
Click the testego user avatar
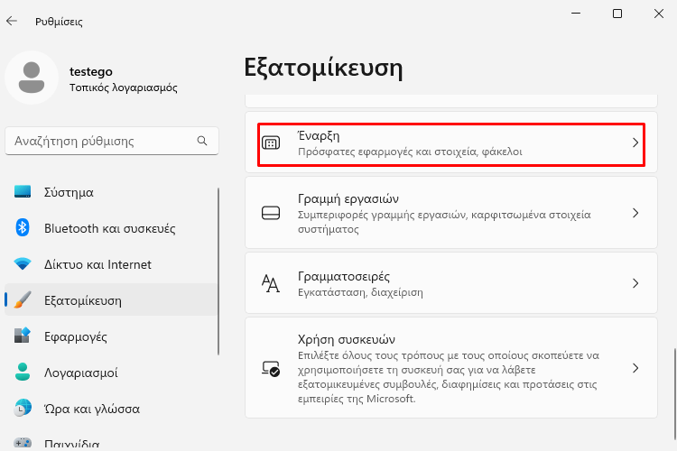click(x=32, y=78)
